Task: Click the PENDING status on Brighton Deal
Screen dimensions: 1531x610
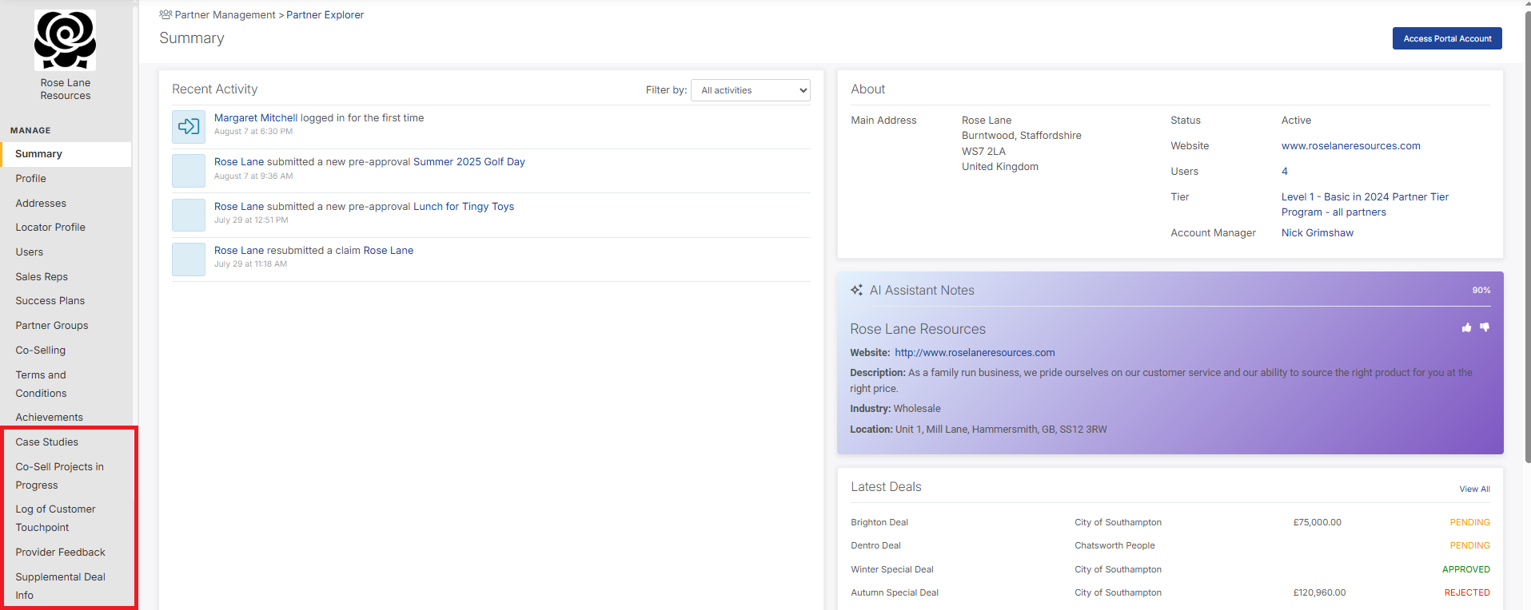Action: (1470, 522)
